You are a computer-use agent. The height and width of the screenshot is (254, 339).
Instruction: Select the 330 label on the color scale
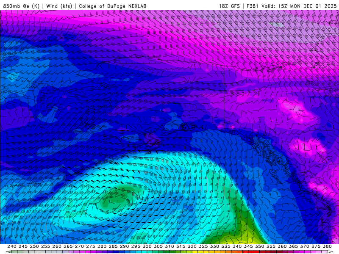tap(214, 246)
